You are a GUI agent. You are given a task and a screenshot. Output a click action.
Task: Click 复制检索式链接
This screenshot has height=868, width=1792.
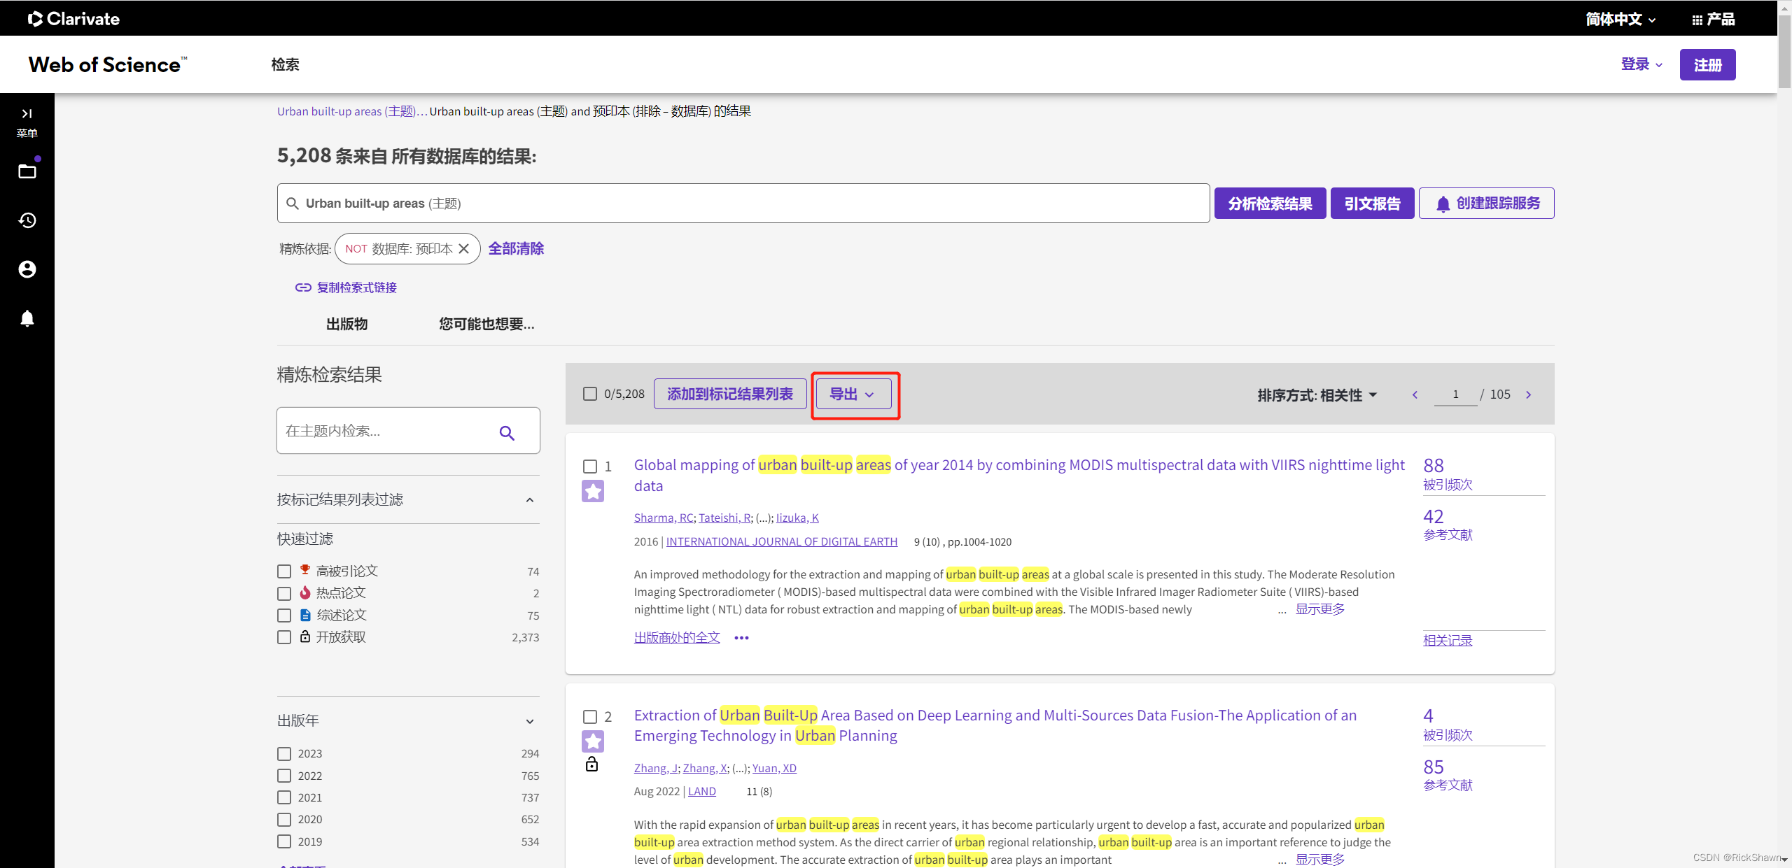[x=357, y=287]
